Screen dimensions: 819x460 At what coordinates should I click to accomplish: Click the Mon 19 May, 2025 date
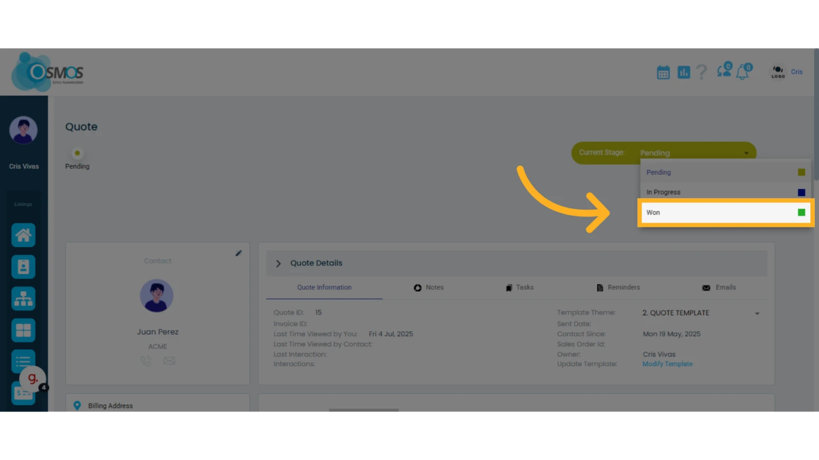[x=672, y=334]
